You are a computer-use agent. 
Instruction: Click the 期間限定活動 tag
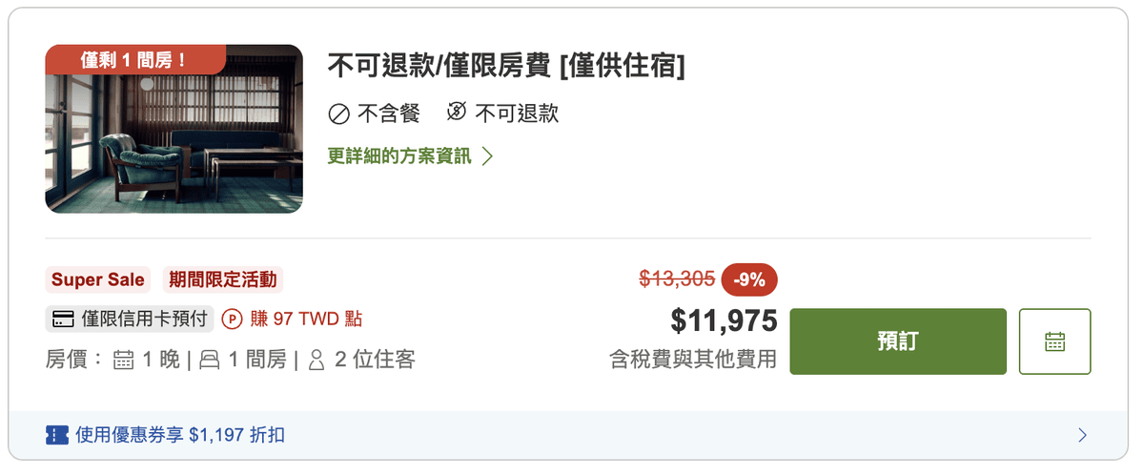[223, 279]
